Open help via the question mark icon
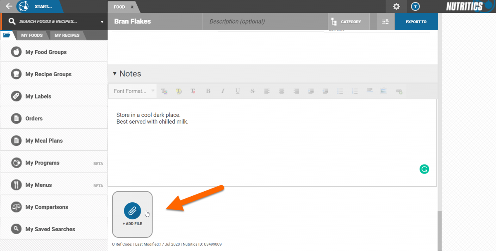 416,7
